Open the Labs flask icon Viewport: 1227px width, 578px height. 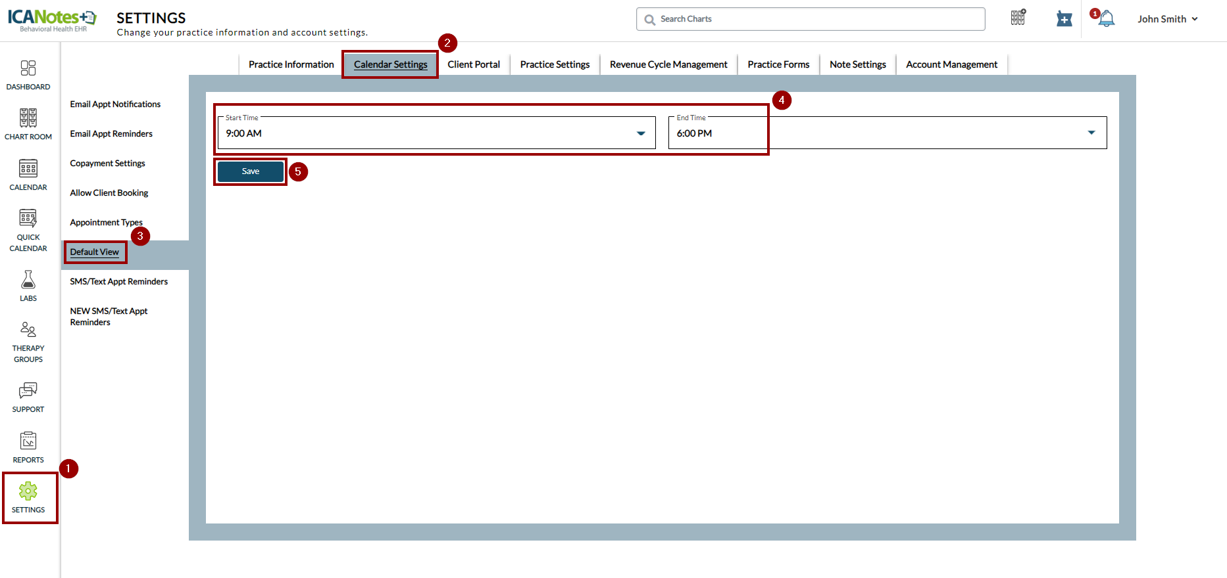coord(28,280)
